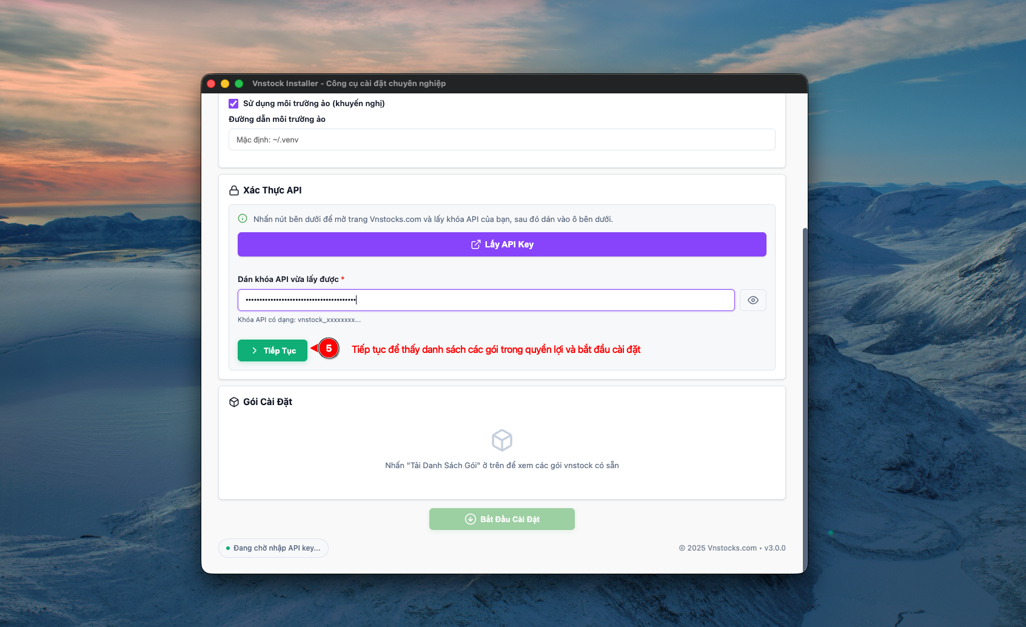This screenshot has height=627, width=1026.
Task: Select the API key input field
Action: pyautogui.click(x=485, y=300)
